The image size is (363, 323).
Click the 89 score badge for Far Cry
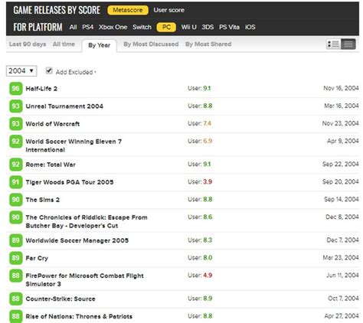[15, 258]
